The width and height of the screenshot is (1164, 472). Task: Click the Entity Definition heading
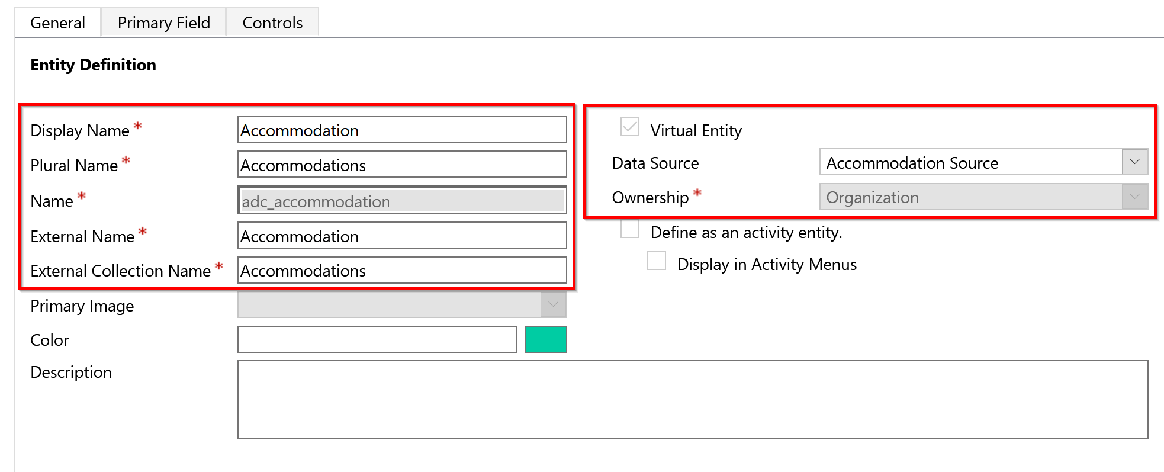click(x=94, y=65)
